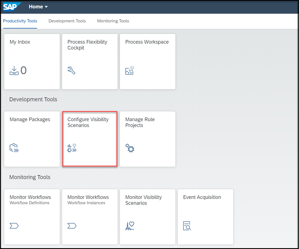This screenshot has height=249, width=299.
Task: Click the Process Workspace chart icon
Action: click(x=130, y=70)
